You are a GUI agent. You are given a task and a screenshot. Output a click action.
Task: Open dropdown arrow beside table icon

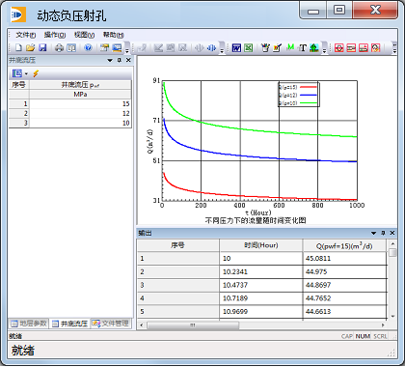[26, 73]
